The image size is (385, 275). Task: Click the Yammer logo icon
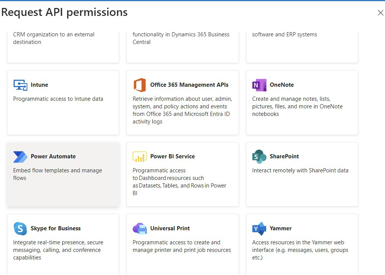coord(259,228)
